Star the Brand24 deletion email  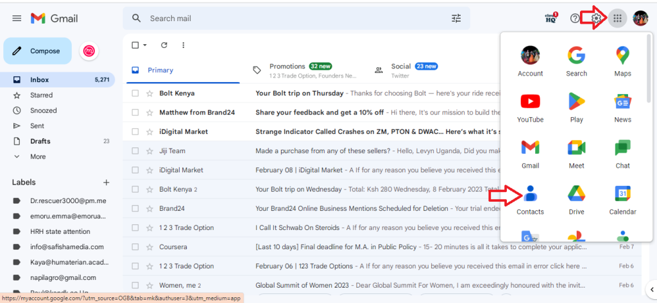click(149, 208)
